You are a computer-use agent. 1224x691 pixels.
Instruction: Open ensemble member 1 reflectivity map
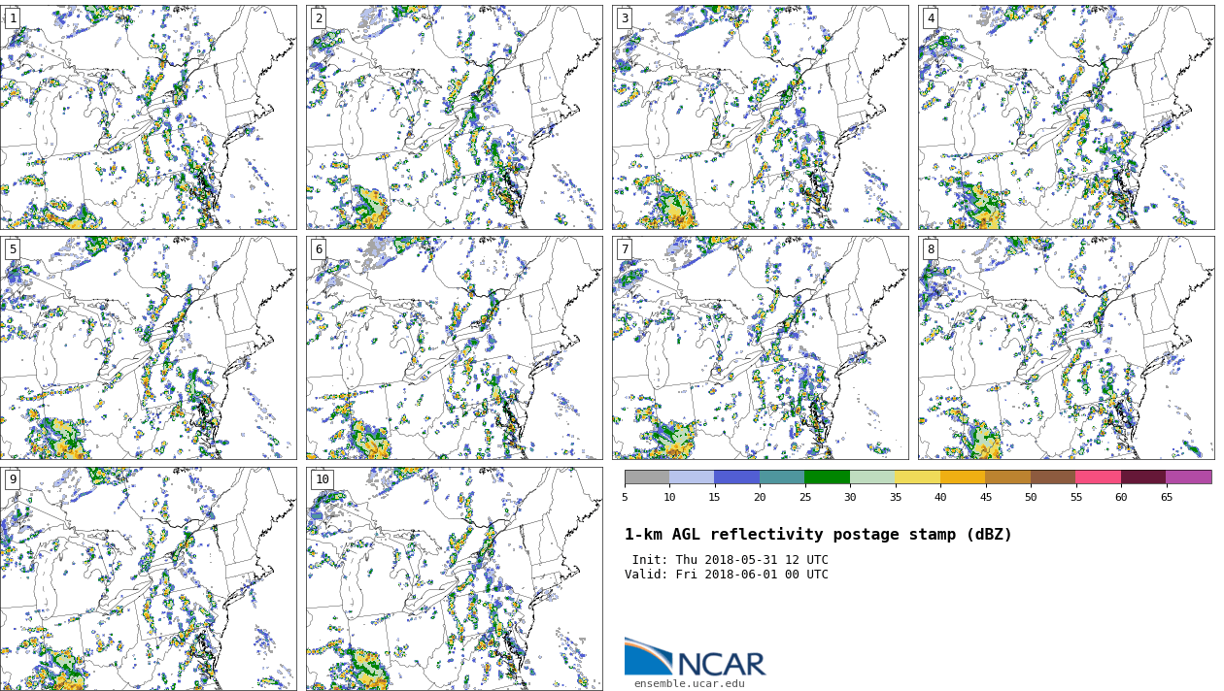(x=148, y=117)
